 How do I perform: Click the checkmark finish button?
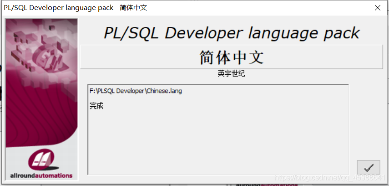coord(369,167)
